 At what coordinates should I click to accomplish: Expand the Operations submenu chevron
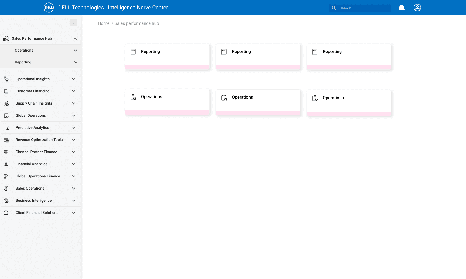76,50
